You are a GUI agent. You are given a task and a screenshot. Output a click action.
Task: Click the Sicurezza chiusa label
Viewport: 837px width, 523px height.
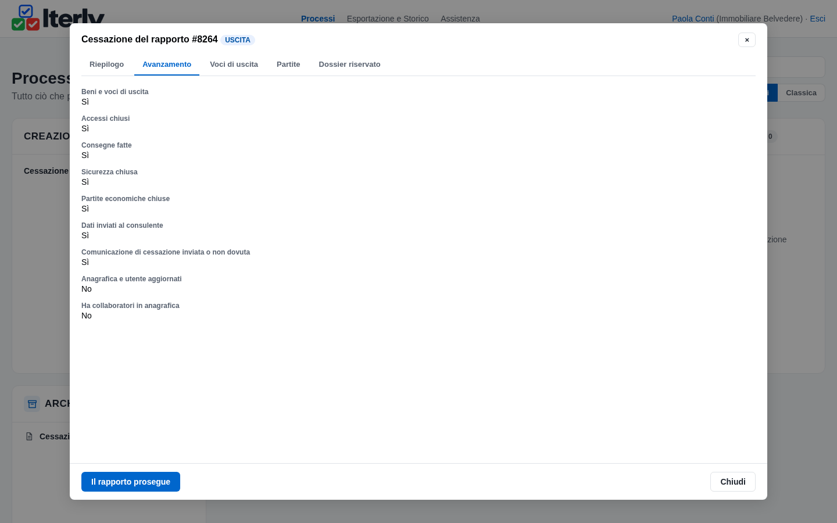(x=109, y=172)
